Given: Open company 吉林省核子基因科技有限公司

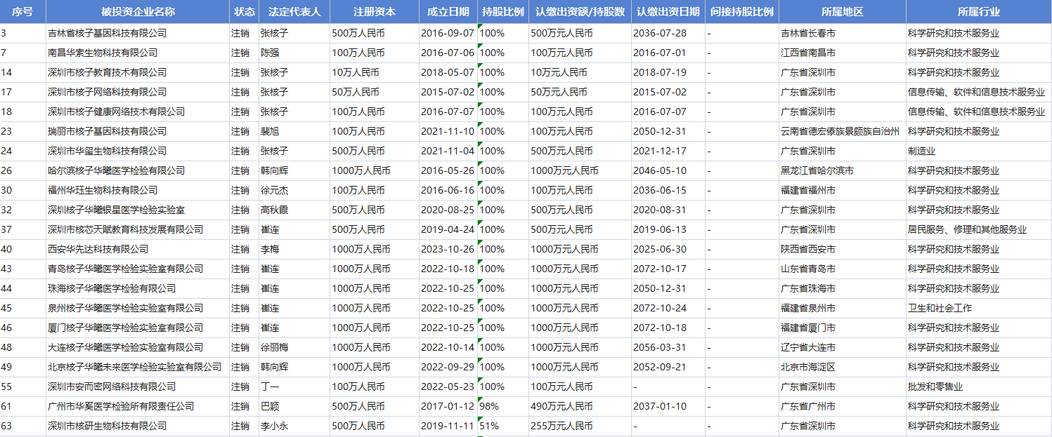Looking at the screenshot, I should (x=107, y=33).
